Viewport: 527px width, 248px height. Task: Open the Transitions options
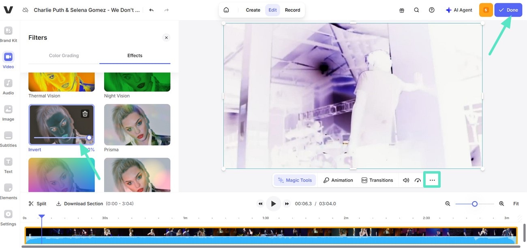pos(377,180)
